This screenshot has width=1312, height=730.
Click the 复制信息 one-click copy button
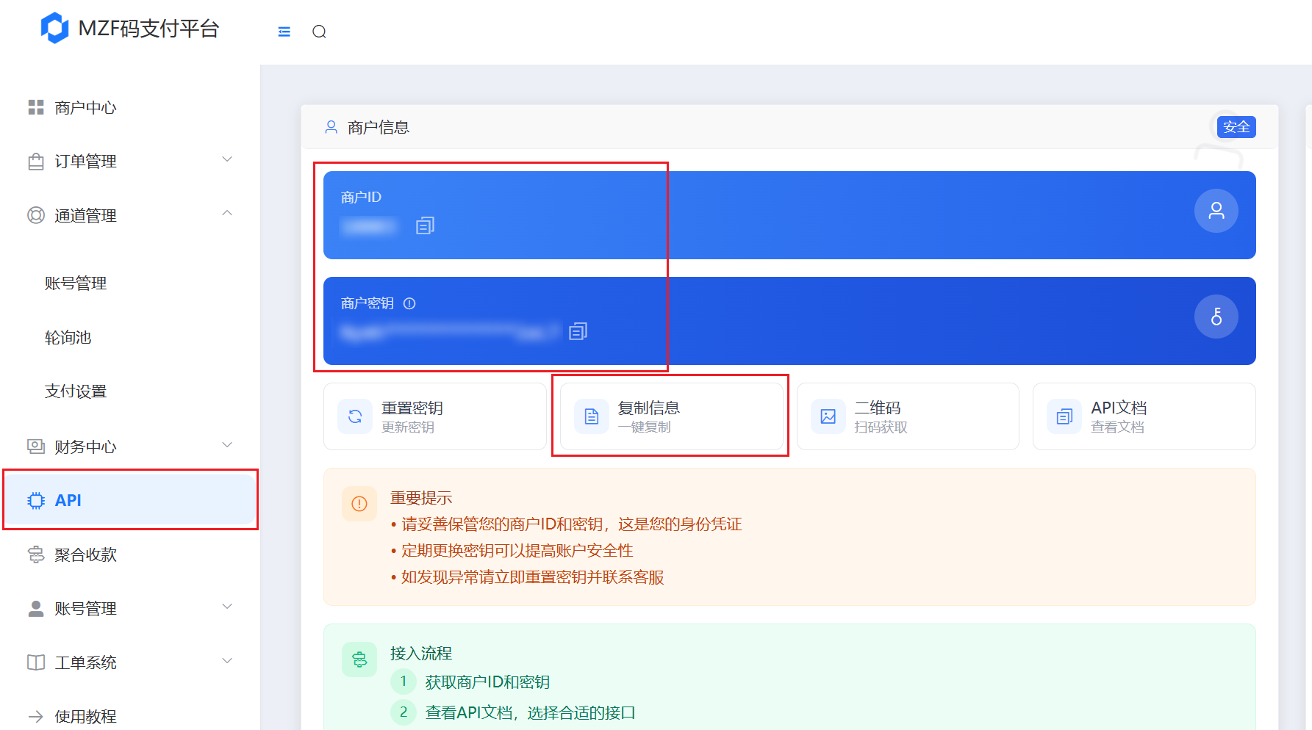pos(671,416)
